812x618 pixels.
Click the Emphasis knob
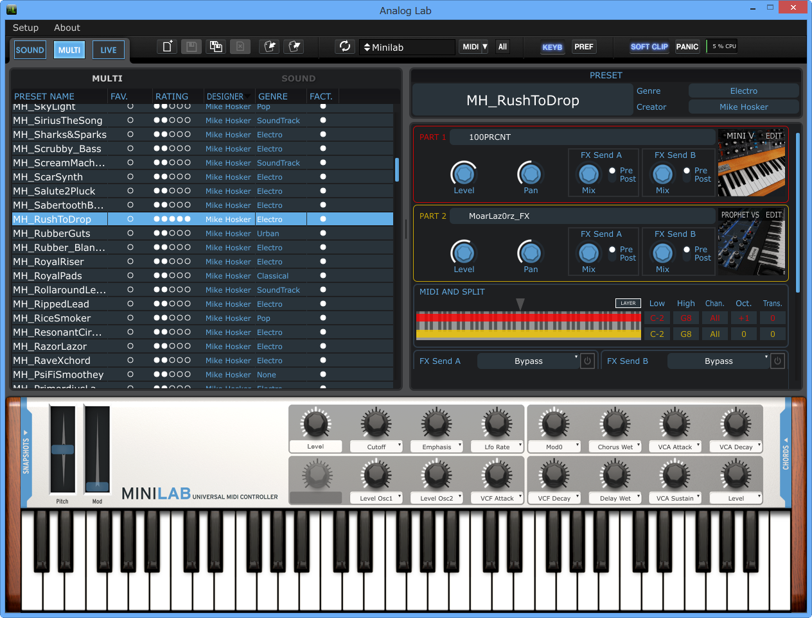point(437,423)
